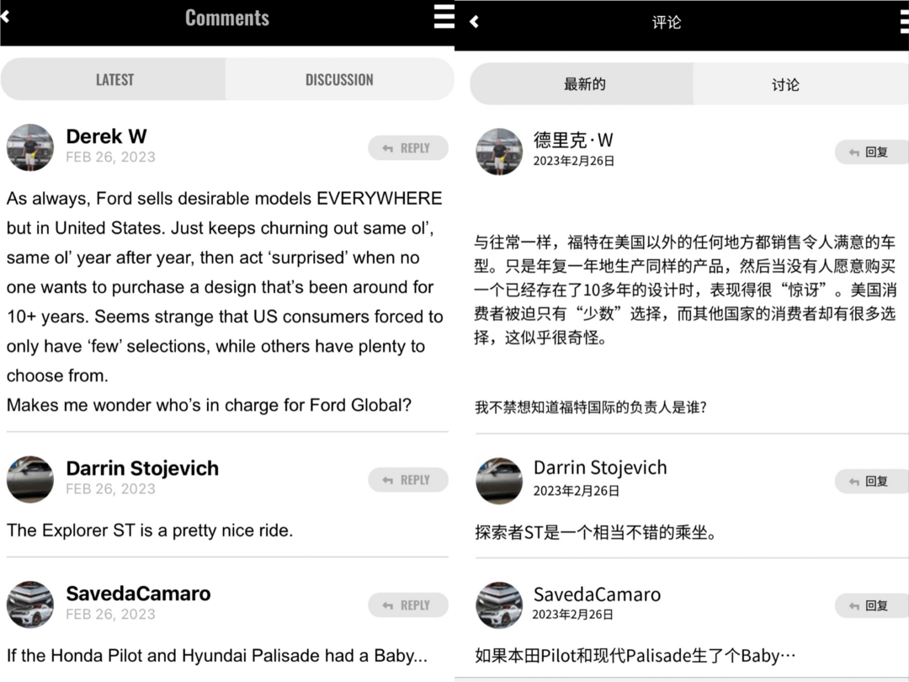Click Darrin Stojevich's name in Chinese panel

pyautogui.click(x=600, y=467)
